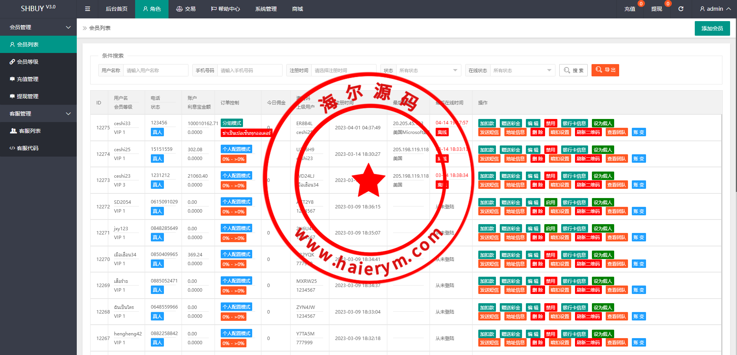Open 提现 withdrawal notifications in header
The image size is (737, 355).
[656, 9]
